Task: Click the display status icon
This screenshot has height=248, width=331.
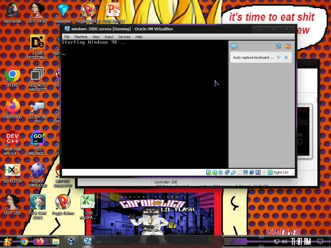Action: [246, 172]
